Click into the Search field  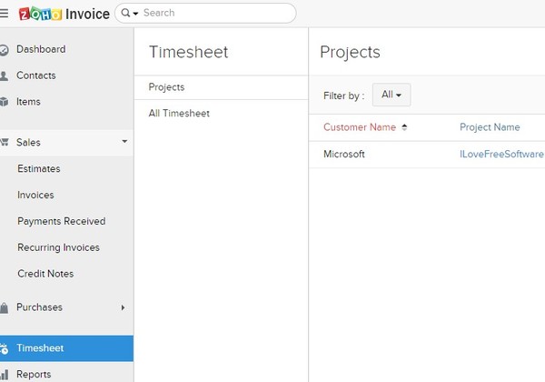tap(213, 14)
